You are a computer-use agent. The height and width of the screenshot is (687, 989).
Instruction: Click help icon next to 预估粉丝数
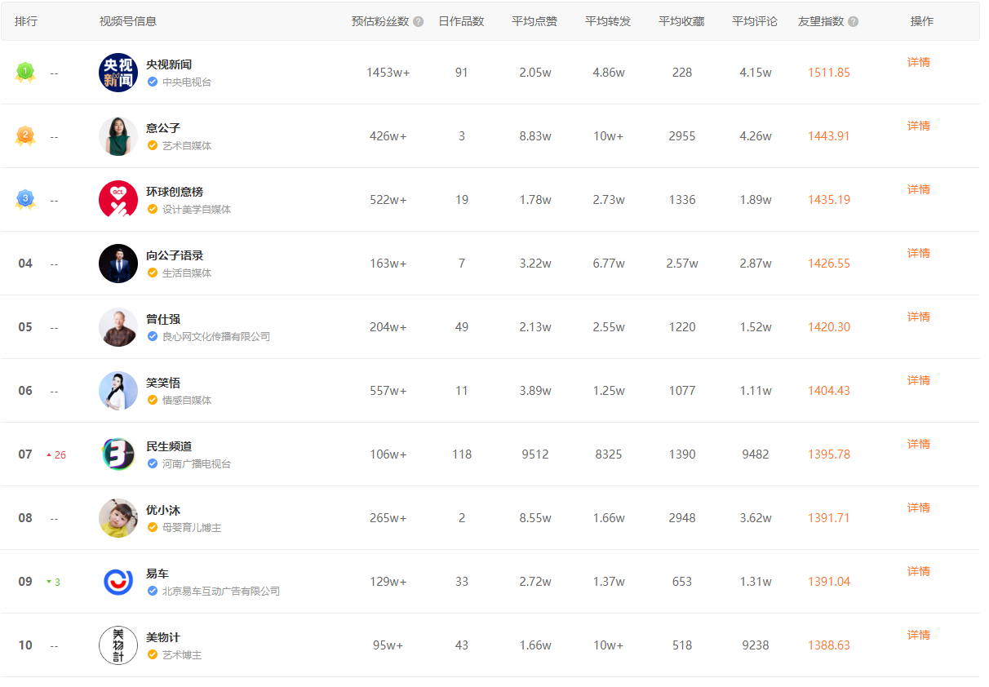419,22
